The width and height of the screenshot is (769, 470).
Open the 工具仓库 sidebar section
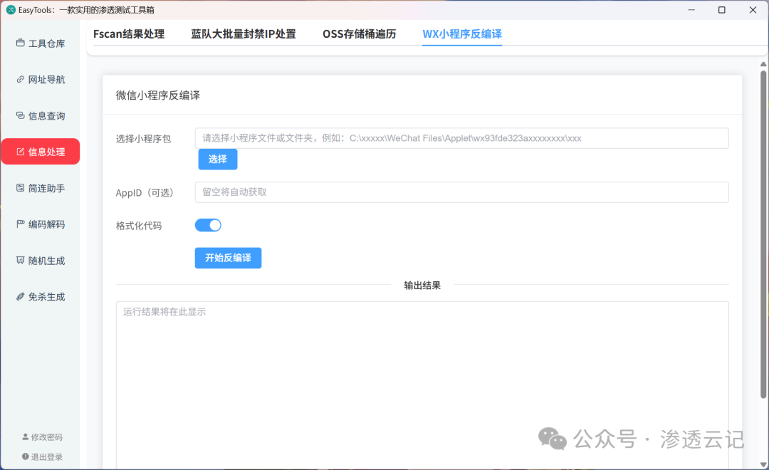[x=41, y=43]
